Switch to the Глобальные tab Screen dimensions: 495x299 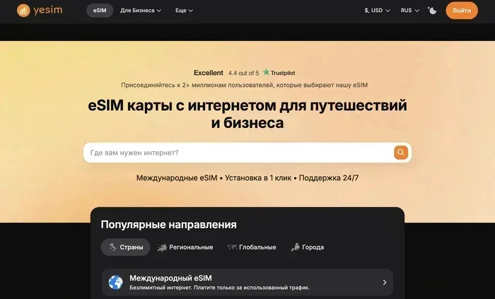point(252,247)
